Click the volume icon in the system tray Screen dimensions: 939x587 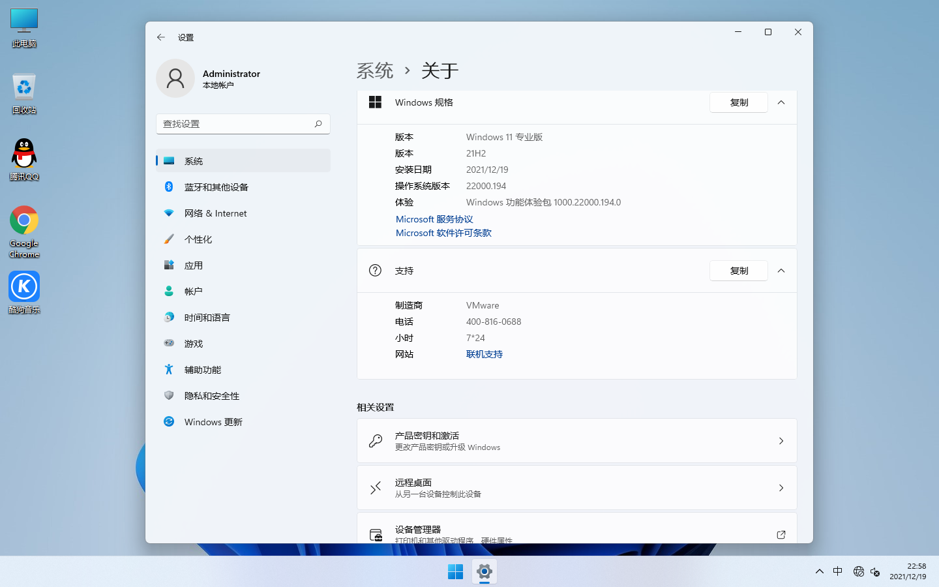(874, 571)
